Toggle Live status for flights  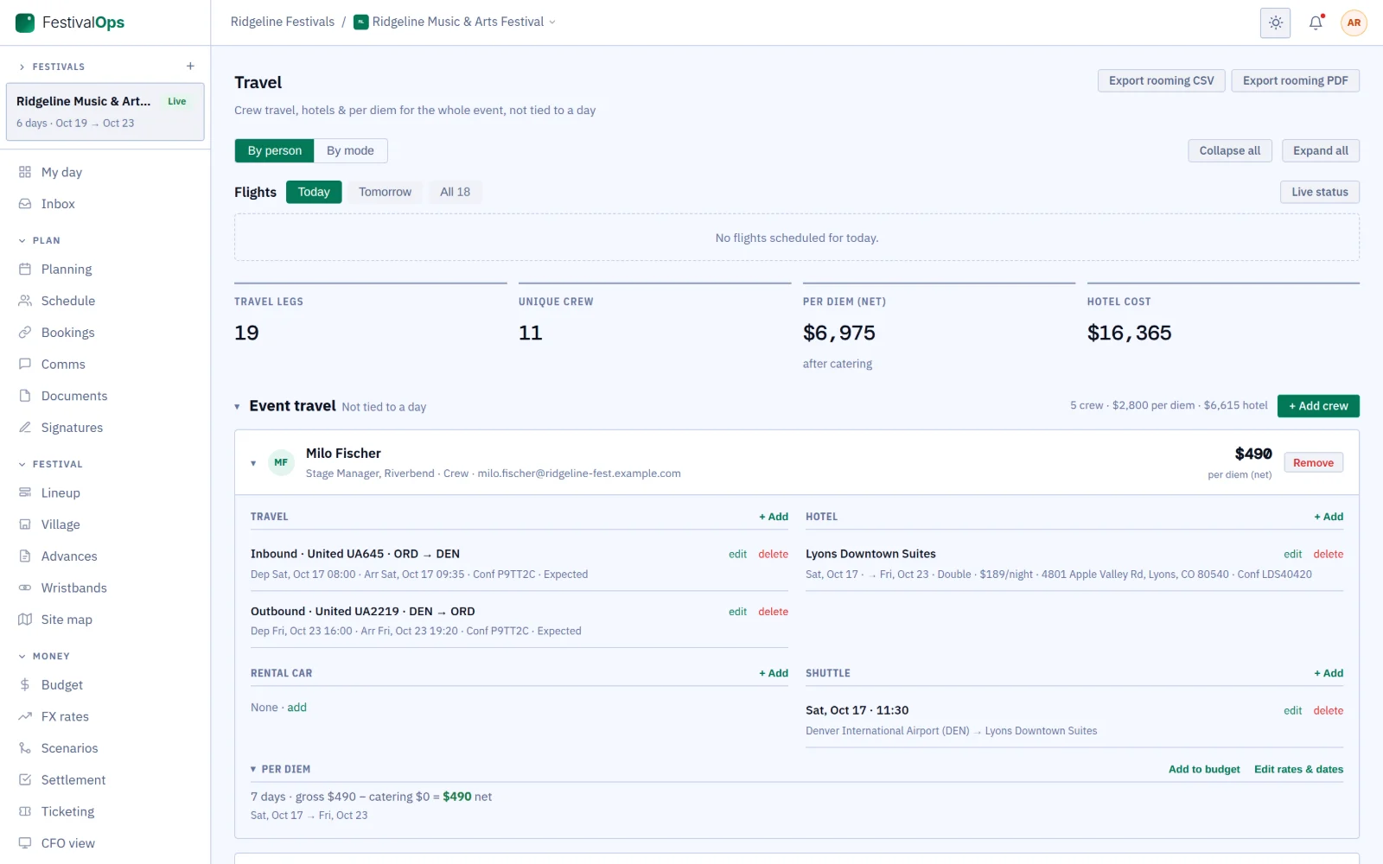(1319, 192)
